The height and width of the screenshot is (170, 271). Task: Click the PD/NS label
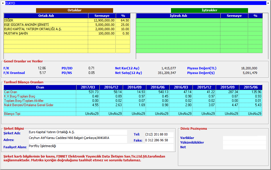coord(67,73)
